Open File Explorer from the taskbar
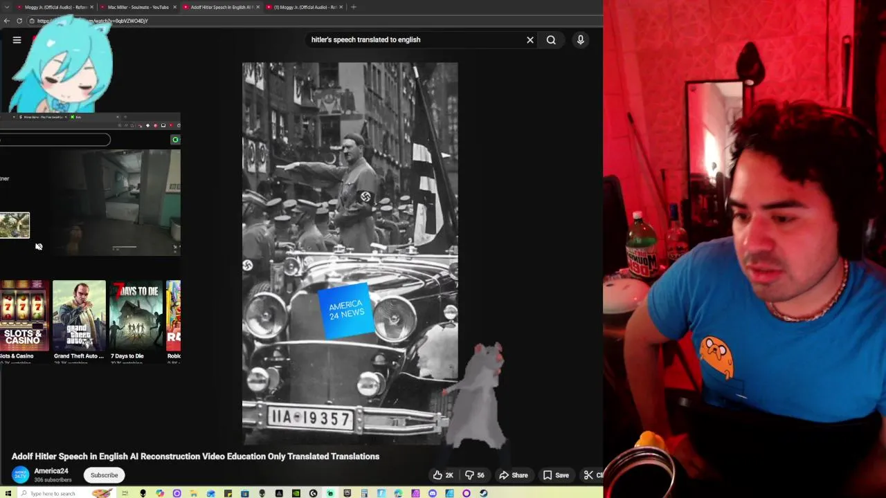 [193, 493]
